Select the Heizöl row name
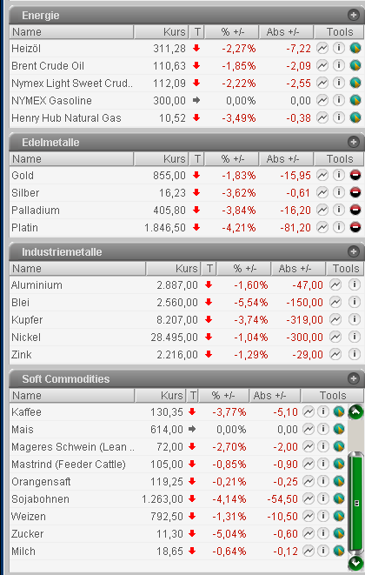 [x=26, y=49]
